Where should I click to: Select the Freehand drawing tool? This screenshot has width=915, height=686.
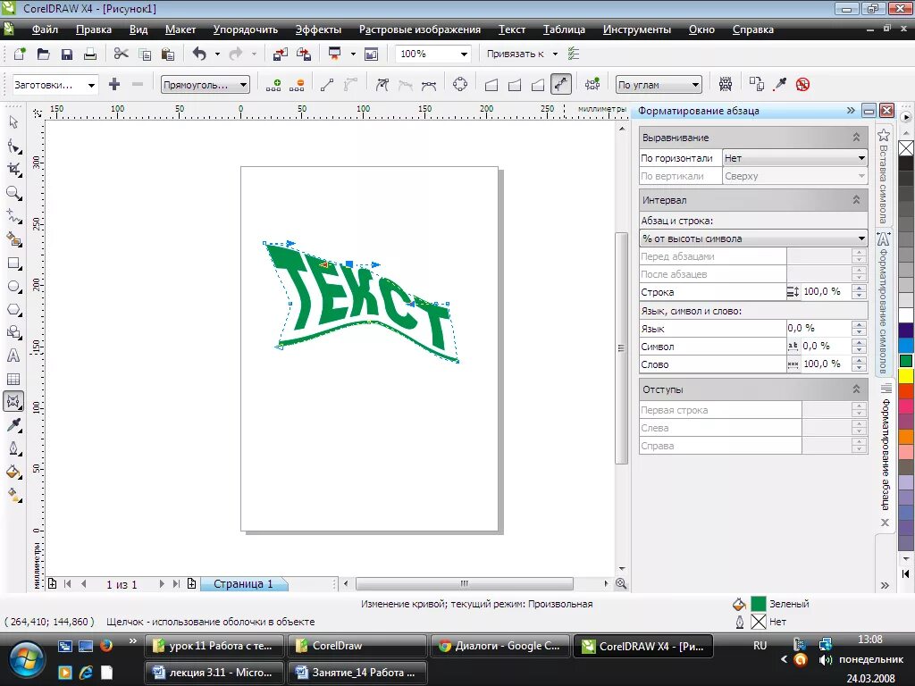point(13,216)
